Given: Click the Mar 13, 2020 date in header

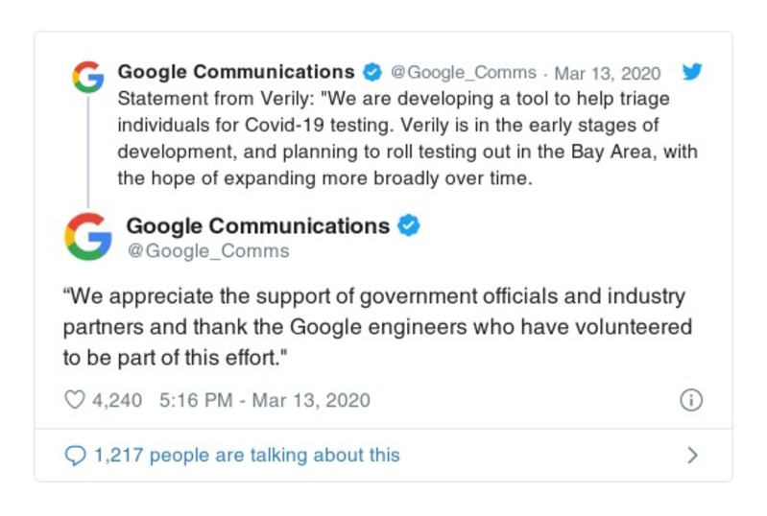Looking at the screenshot, I should click(608, 73).
